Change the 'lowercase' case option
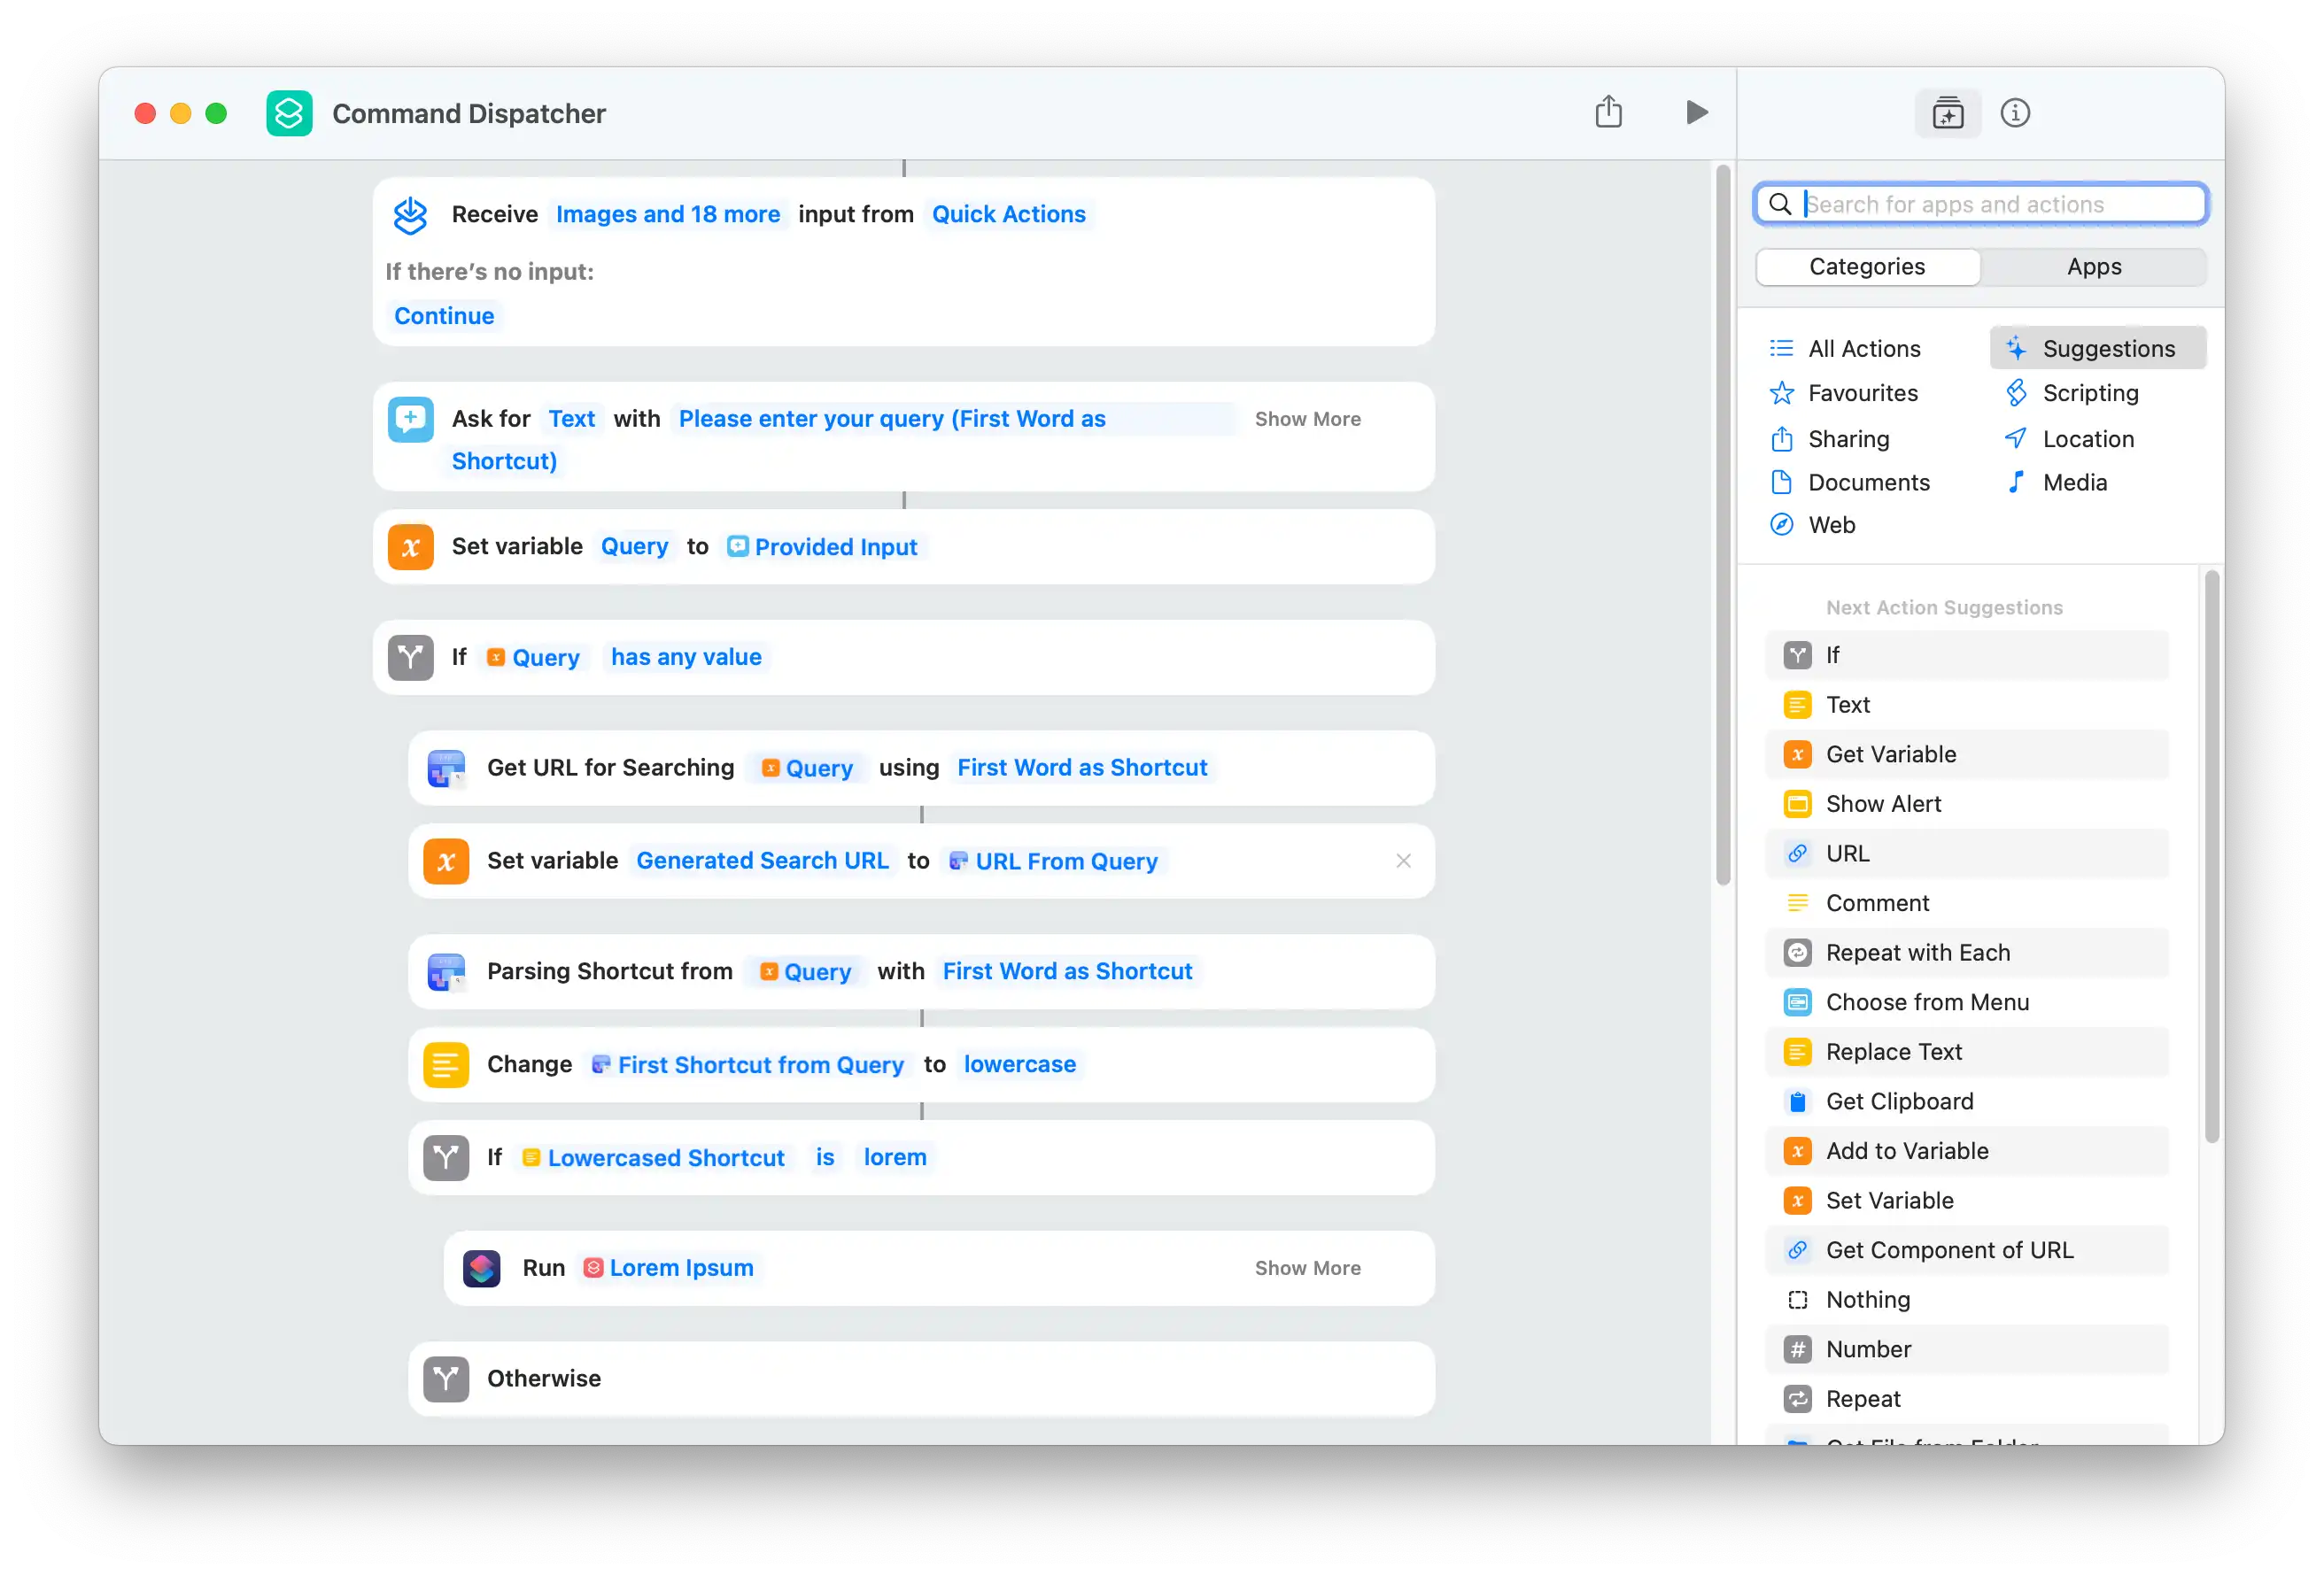This screenshot has width=2324, height=1576. pos(1019,1064)
